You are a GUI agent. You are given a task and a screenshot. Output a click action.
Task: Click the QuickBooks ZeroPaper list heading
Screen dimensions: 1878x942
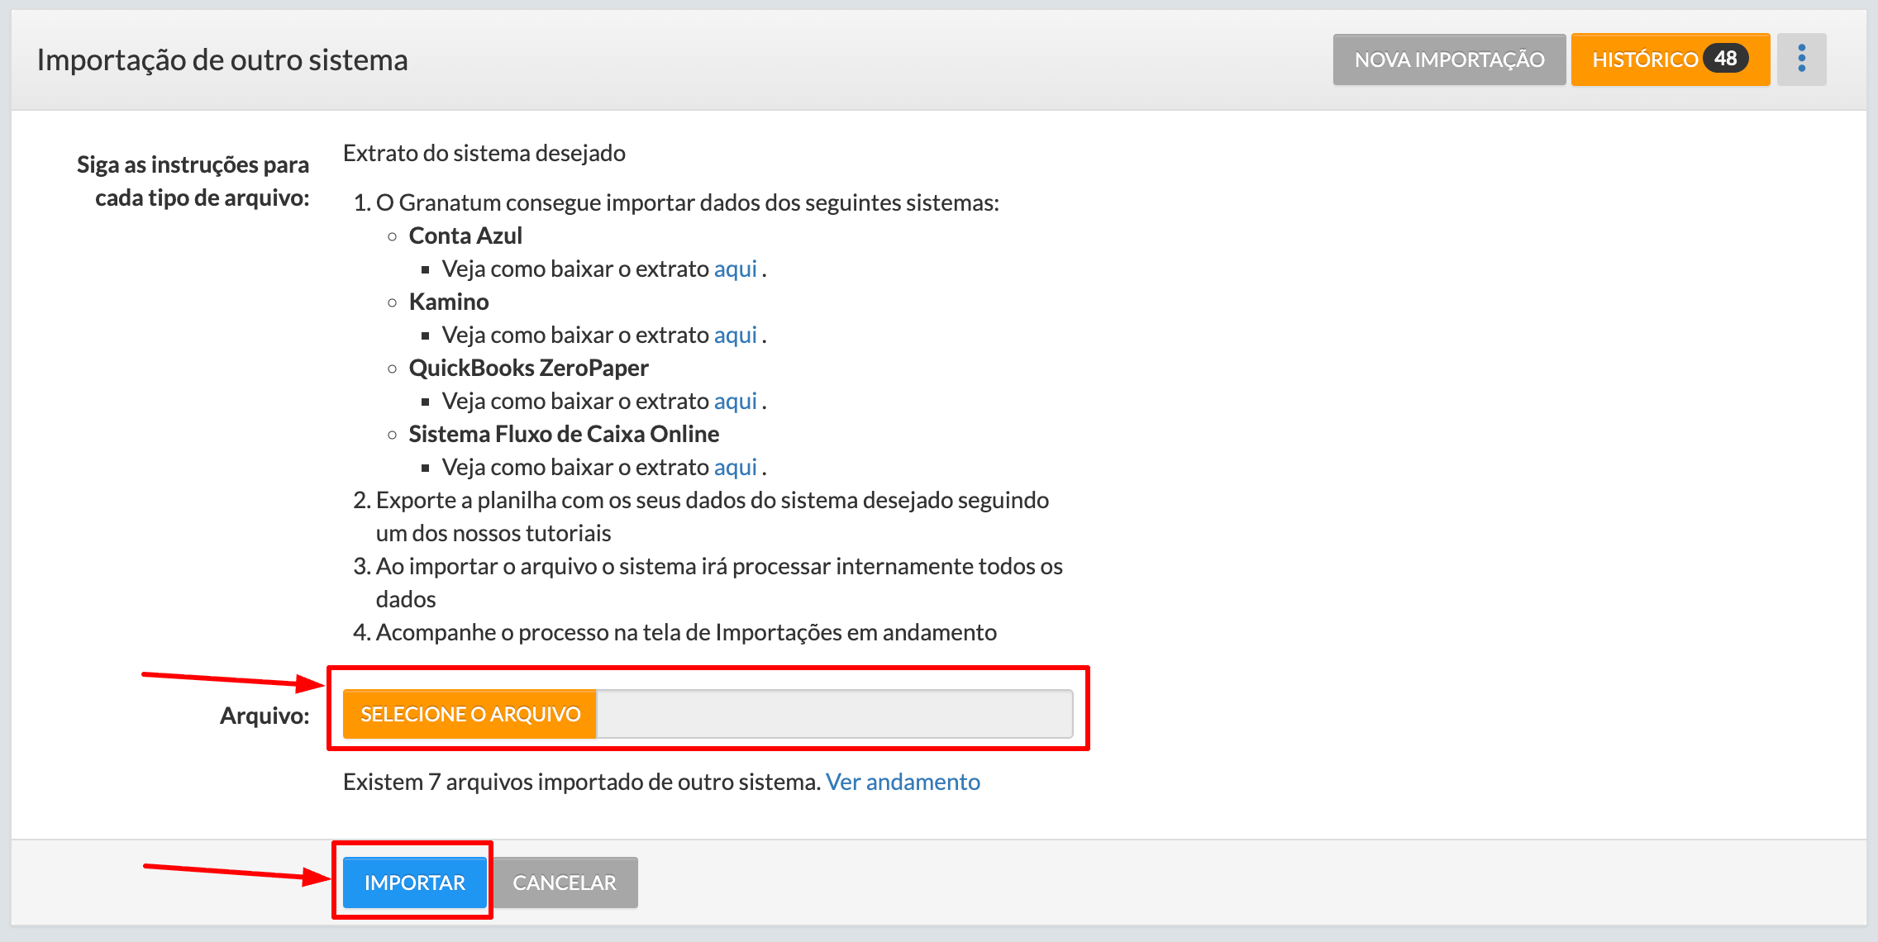click(x=528, y=368)
